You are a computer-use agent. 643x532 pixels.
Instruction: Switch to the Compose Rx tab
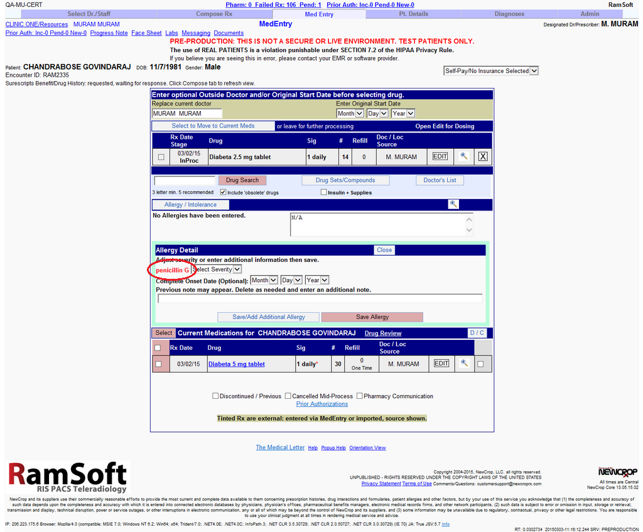pyautogui.click(x=213, y=14)
